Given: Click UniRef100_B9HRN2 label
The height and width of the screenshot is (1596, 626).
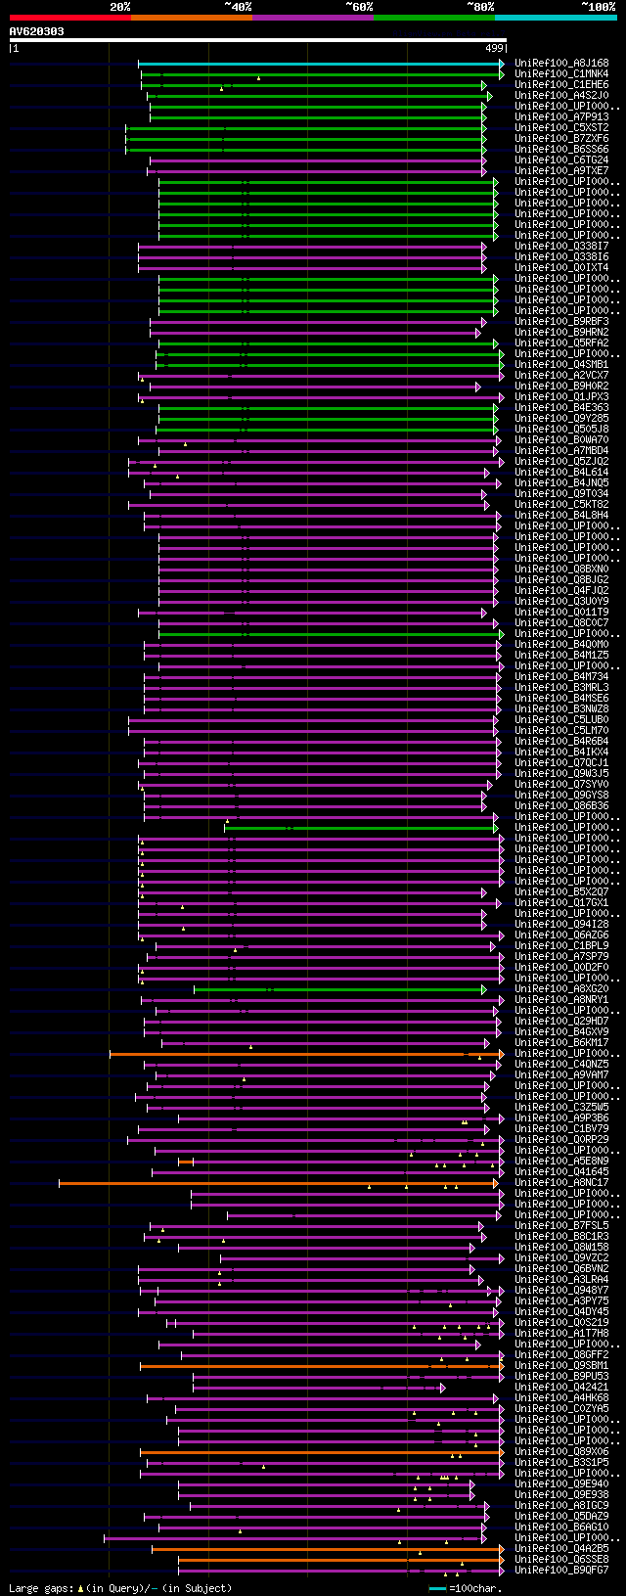Looking at the screenshot, I should [561, 332].
